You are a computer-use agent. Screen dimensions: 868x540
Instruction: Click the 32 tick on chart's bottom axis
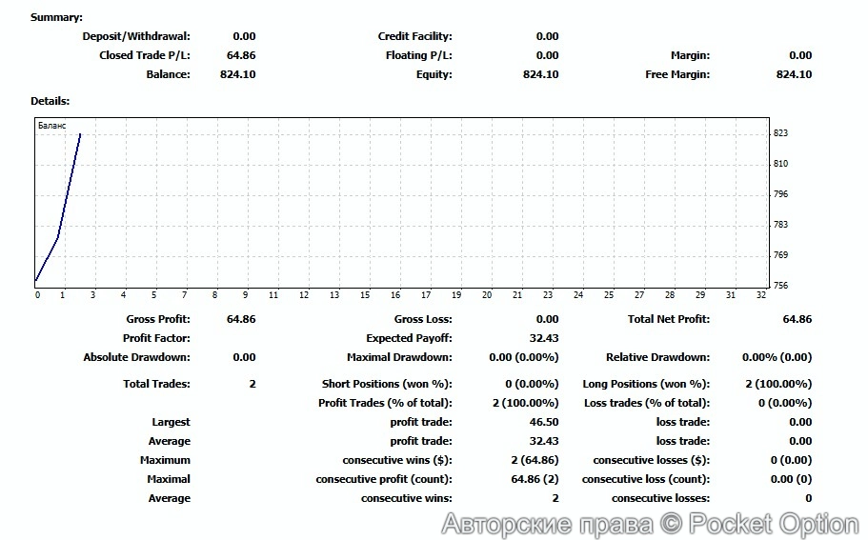tap(760, 295)
